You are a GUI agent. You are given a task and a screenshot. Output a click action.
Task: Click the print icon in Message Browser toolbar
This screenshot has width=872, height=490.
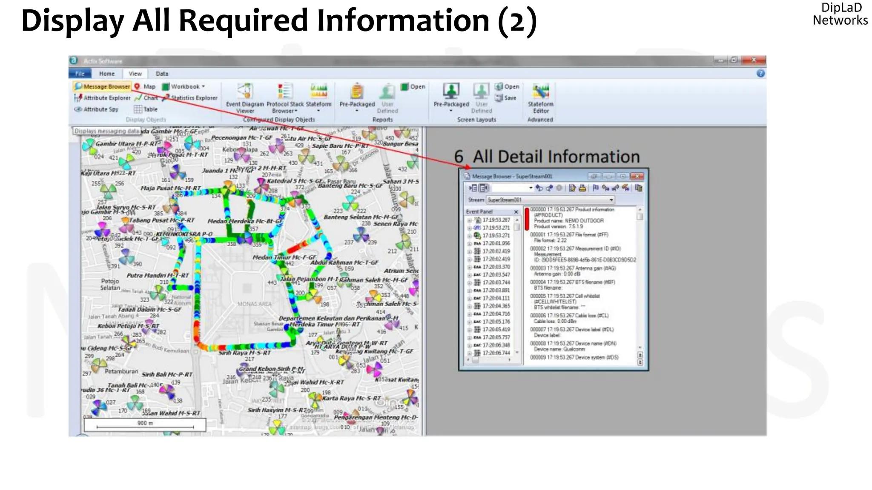pyautogui.click(x=582, y=188)
